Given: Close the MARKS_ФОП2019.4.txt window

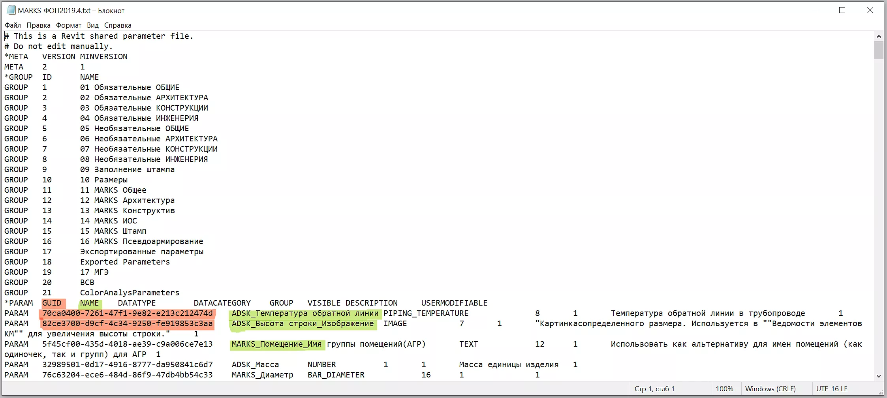Looking at the screenshot, I should [x=870, y=10].
